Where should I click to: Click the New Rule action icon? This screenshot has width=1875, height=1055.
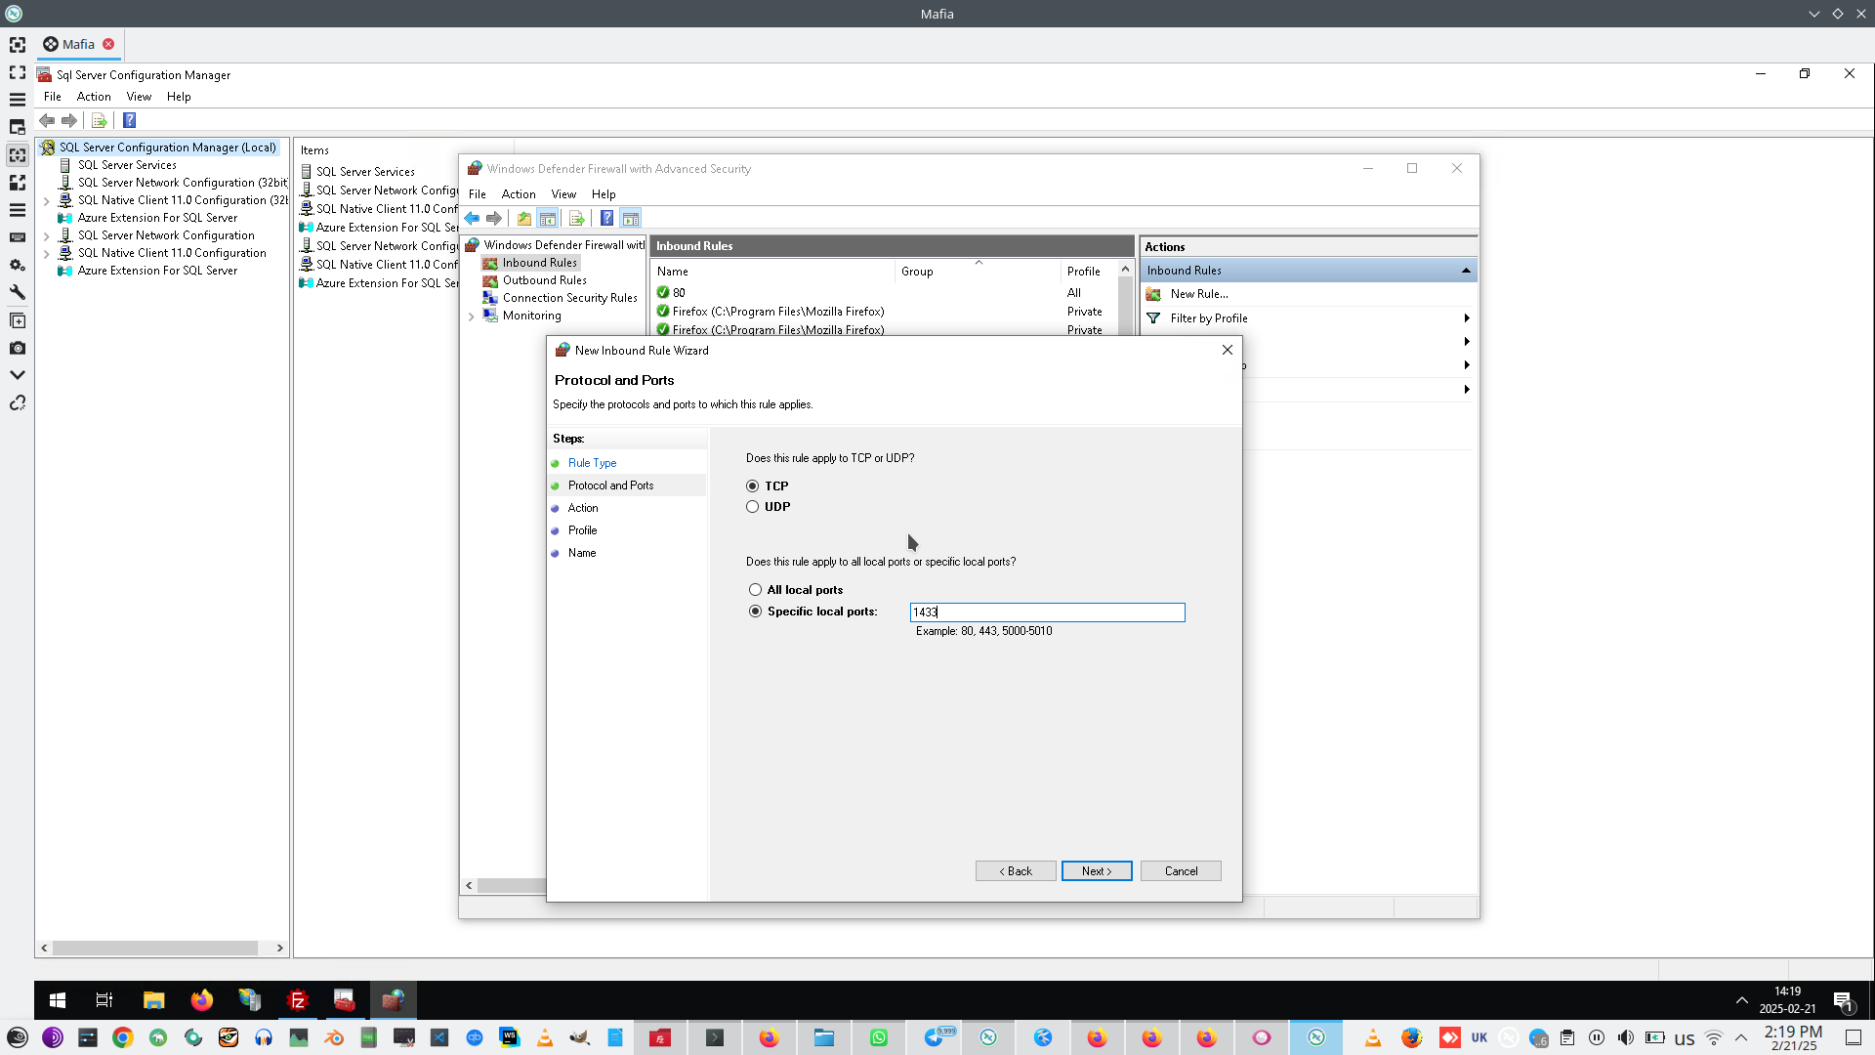(1153, 294)
